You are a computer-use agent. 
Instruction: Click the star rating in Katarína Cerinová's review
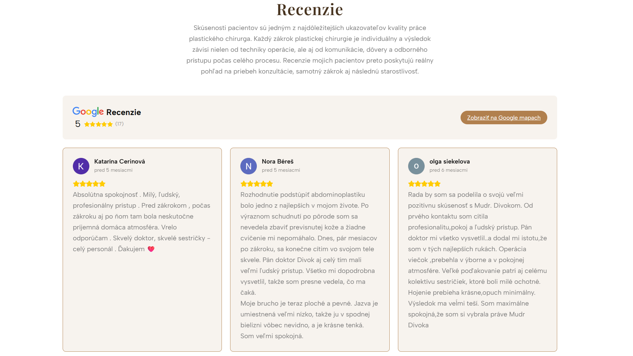(x=89, y=184)
